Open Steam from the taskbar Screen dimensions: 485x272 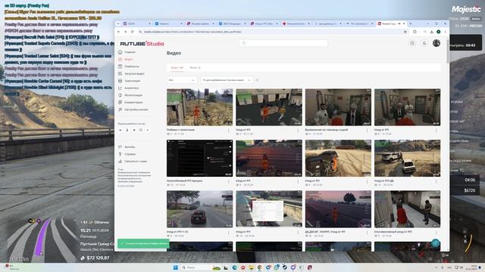click(x=285, y=267)
